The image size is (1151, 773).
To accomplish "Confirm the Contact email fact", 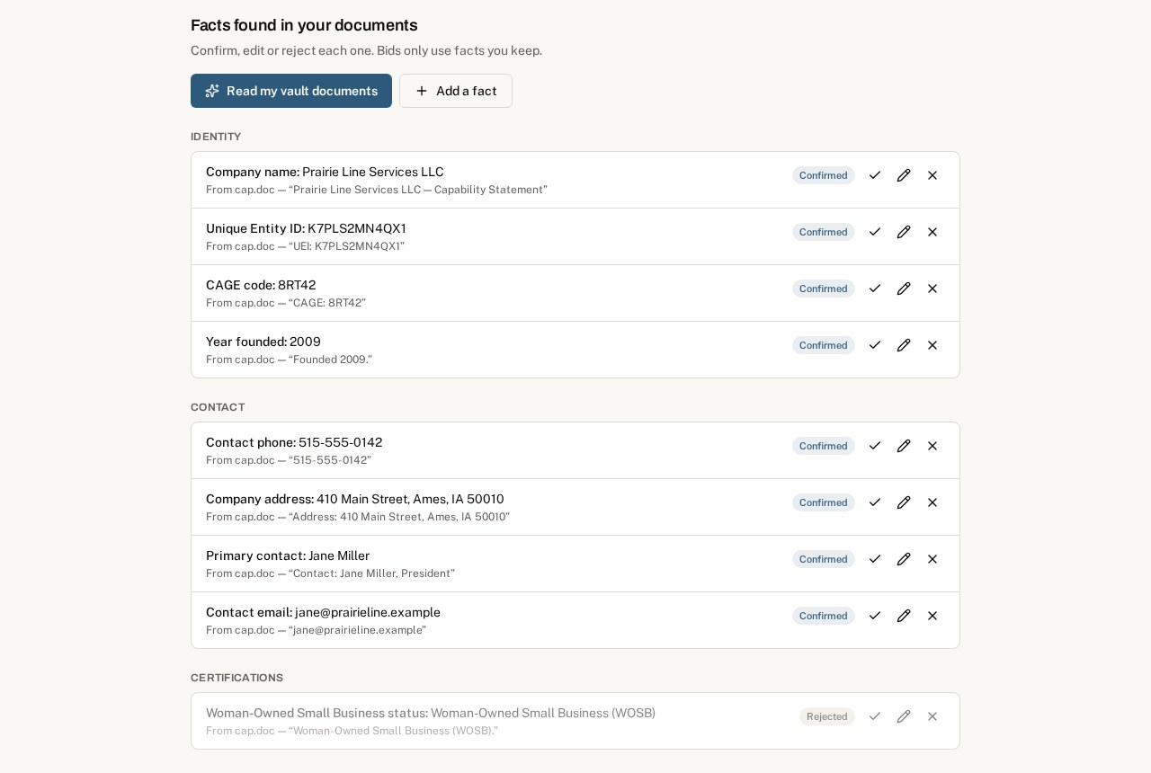I will pos(875,616).
